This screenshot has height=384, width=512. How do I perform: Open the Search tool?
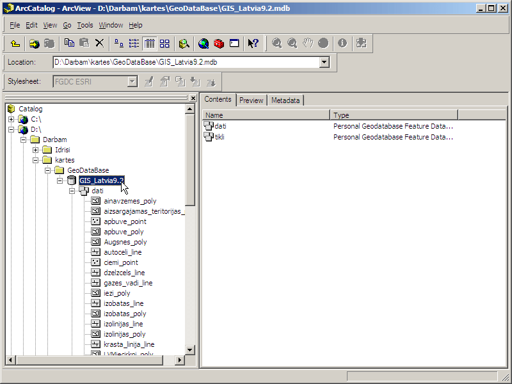[184, 44]
